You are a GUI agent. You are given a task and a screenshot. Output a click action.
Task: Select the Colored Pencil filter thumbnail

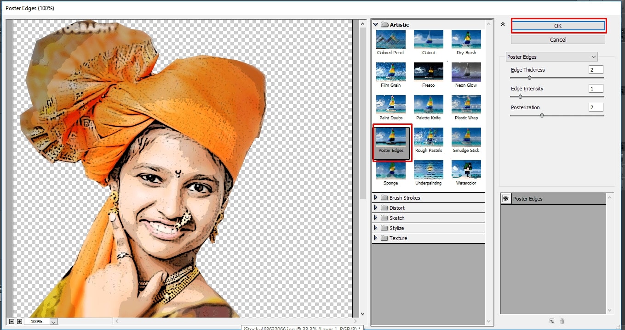tap(390, 40)
